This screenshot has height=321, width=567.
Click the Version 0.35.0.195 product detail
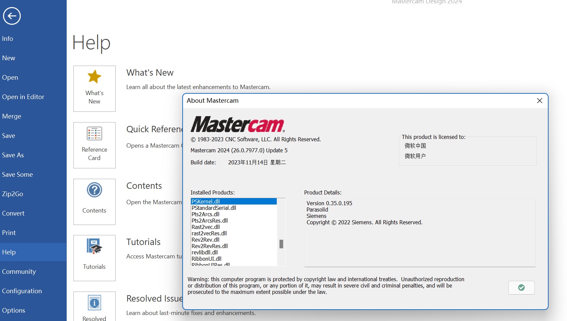pyautogui.click(x=329, y=203)
